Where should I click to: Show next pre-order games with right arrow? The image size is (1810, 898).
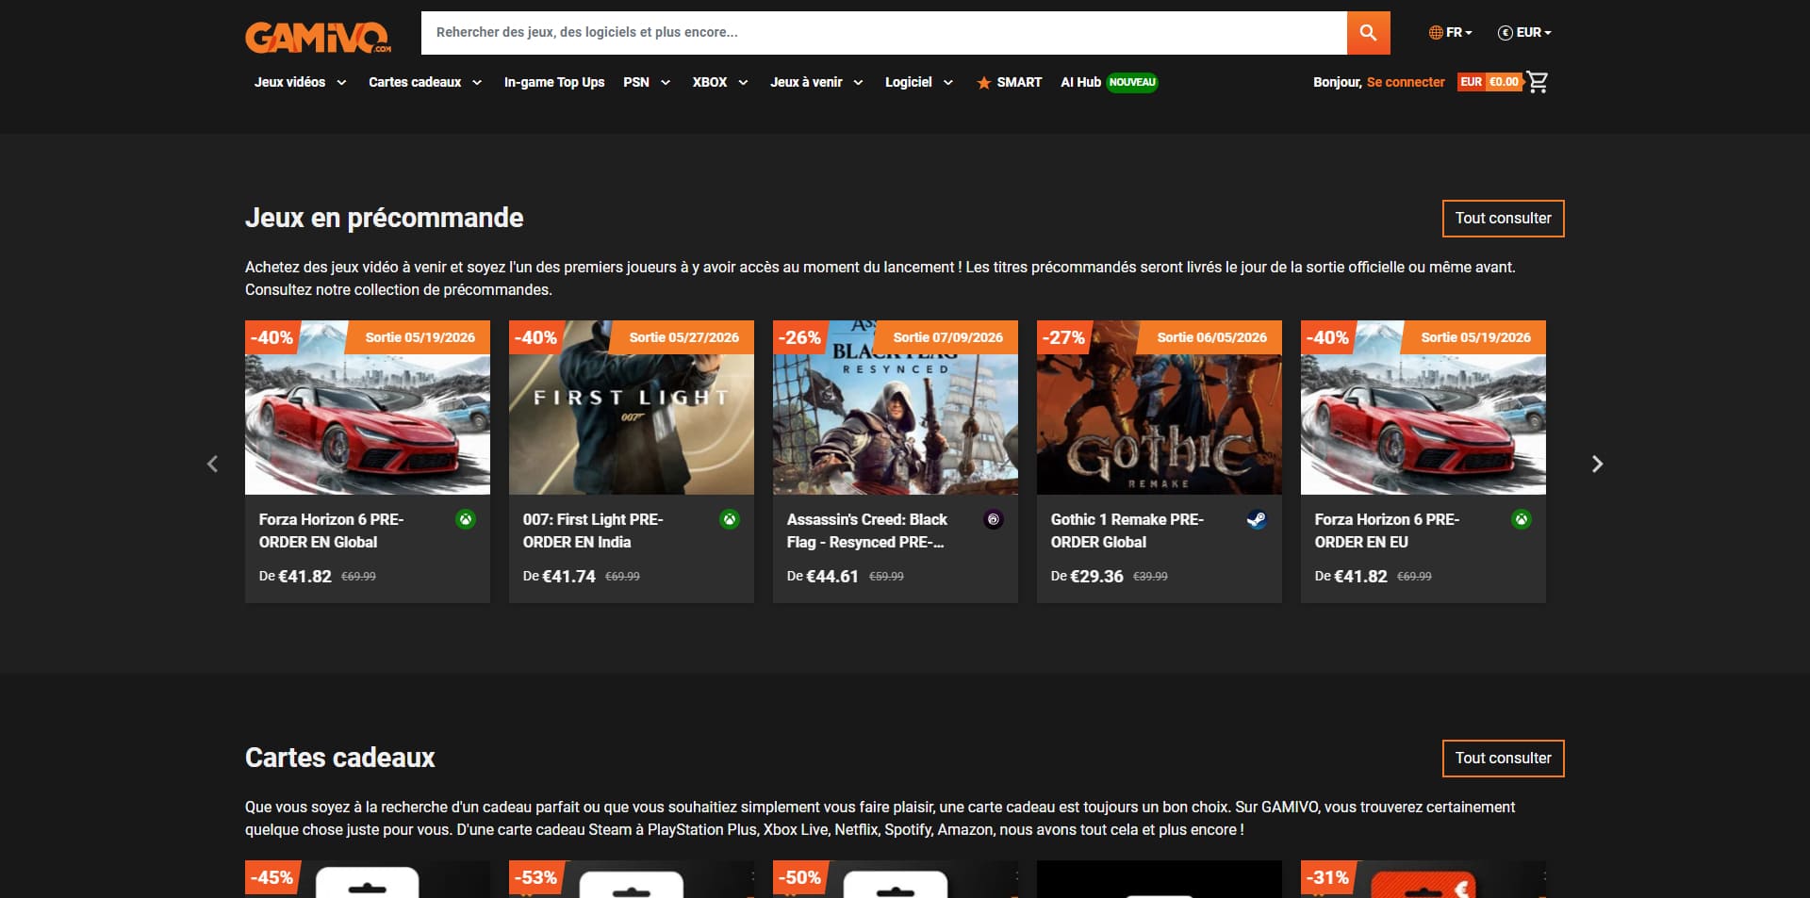1597,464
